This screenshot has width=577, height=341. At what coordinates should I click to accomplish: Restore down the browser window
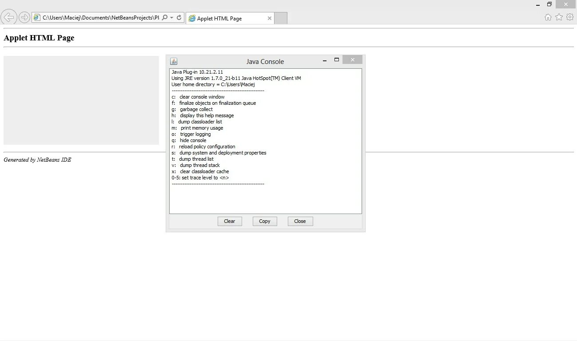549,4
